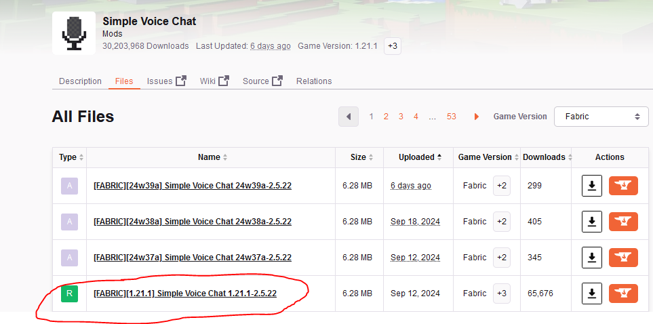Screen dimensions: 653x324
Task: Open file [FABRIC][24w39a] Simple Voice Chat
Action: (193, 186)
